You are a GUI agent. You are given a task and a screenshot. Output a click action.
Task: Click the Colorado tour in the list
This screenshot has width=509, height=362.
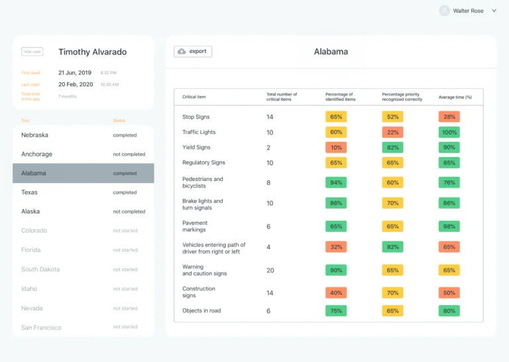coord(83,231)
